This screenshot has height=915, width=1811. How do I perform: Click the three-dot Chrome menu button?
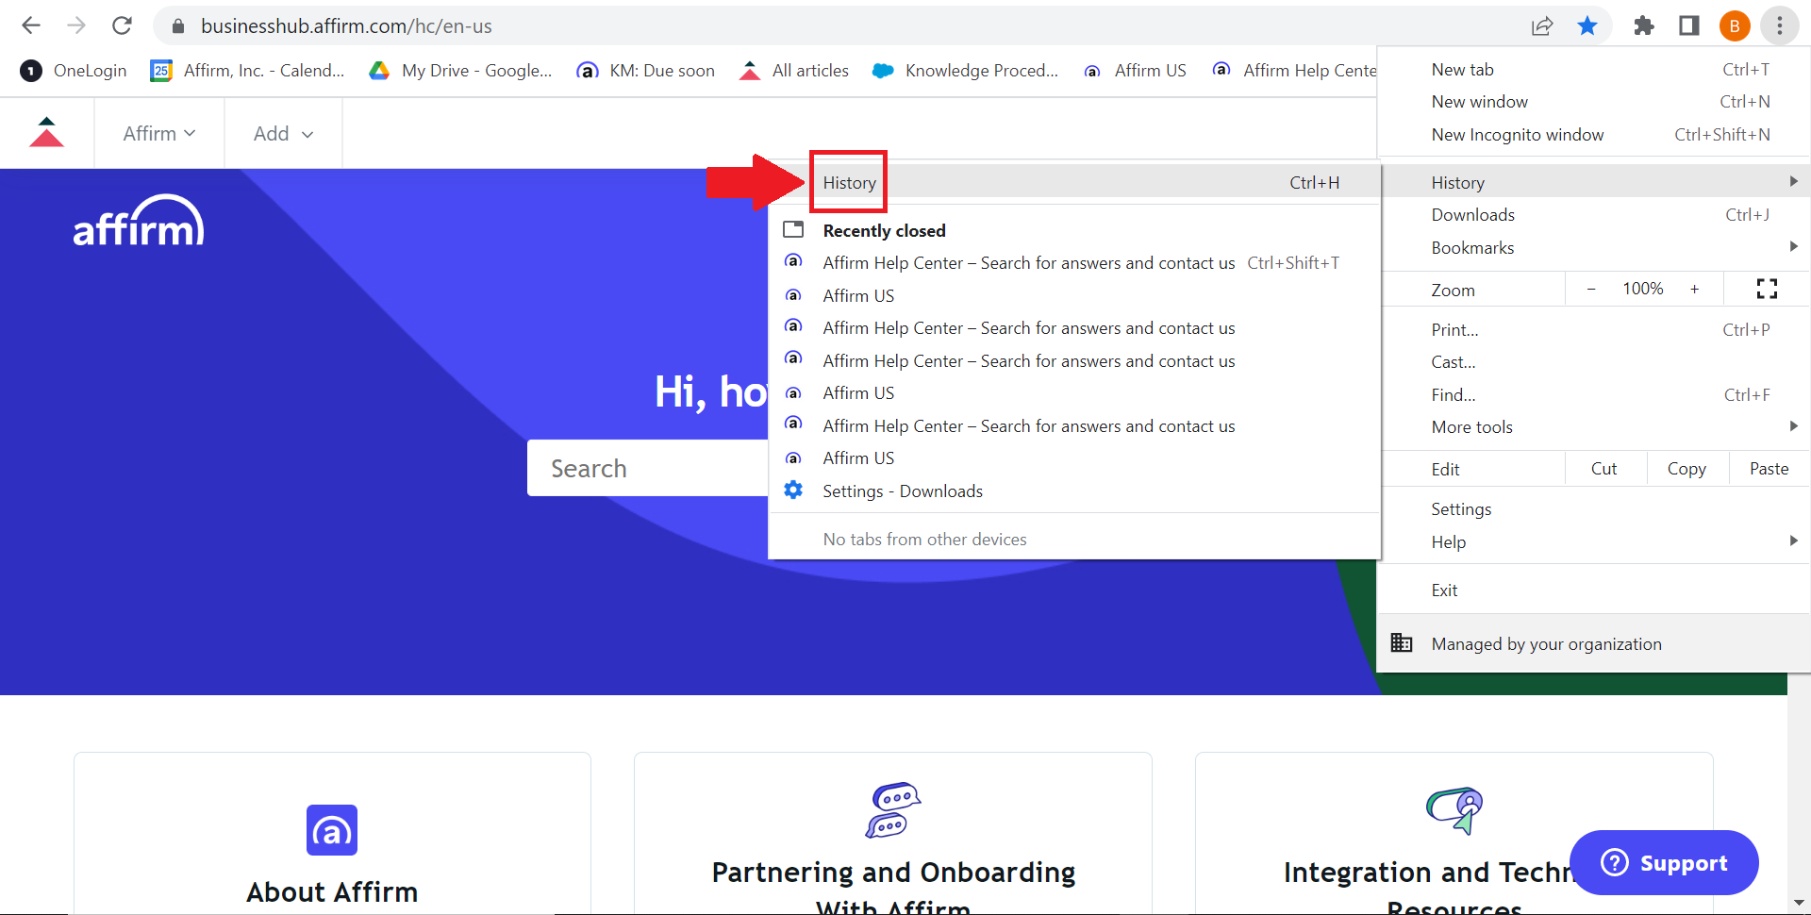pyautogui.click(x=1780, y=25)
